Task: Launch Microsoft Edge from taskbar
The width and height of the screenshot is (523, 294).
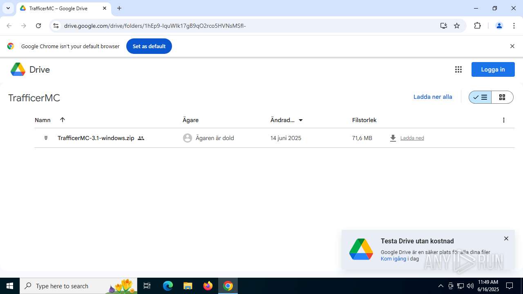Action: tap(168, 286)
